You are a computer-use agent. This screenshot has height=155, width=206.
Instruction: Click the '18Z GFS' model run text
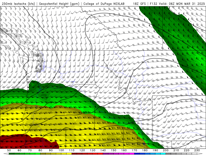(x=139, y=4)
